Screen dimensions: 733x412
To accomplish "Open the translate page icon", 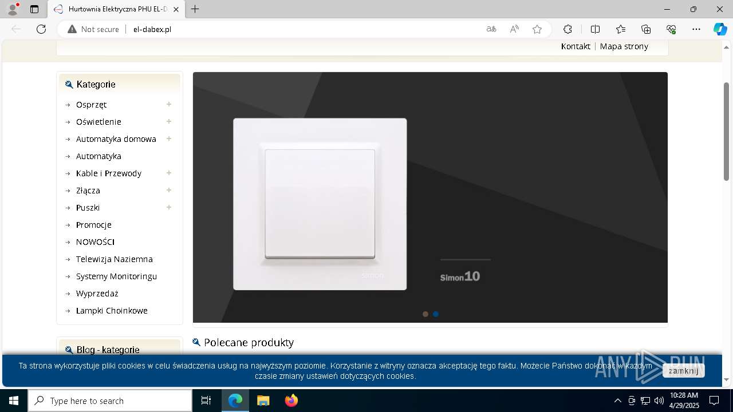I will (x=491, y=29).
